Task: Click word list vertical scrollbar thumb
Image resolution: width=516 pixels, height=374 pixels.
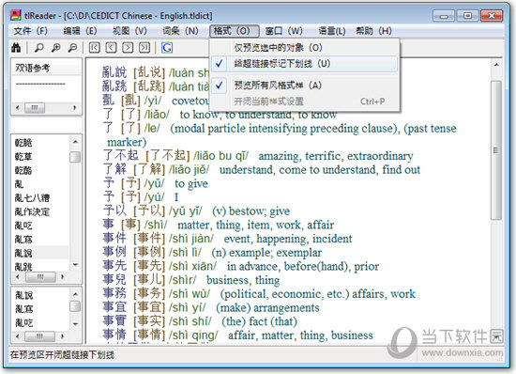Action: pyautogui.click(x=75, y=157)
